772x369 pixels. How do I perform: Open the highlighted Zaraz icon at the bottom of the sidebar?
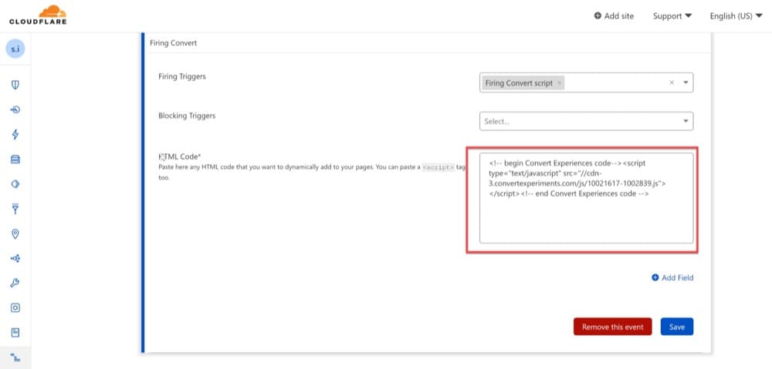coord(15,357)
